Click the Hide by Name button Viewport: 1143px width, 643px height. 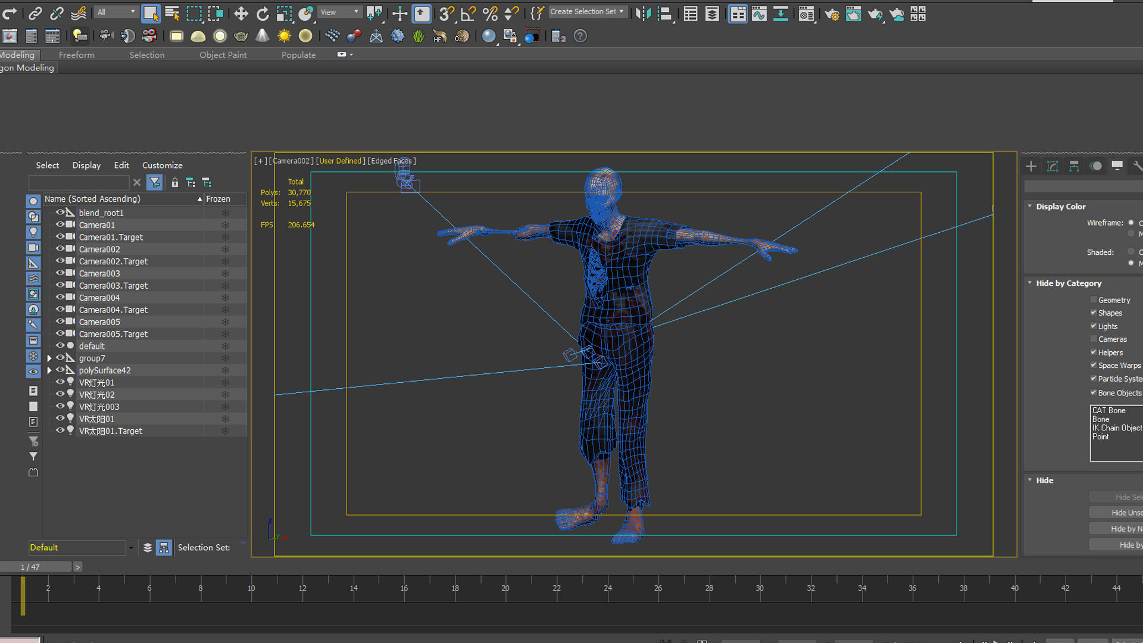click(1117, 529)
